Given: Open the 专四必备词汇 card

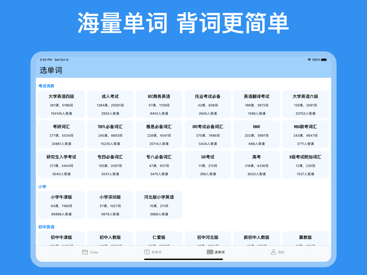Looking at the screenshot, I should pyautogui.click(x=110, y=165).
